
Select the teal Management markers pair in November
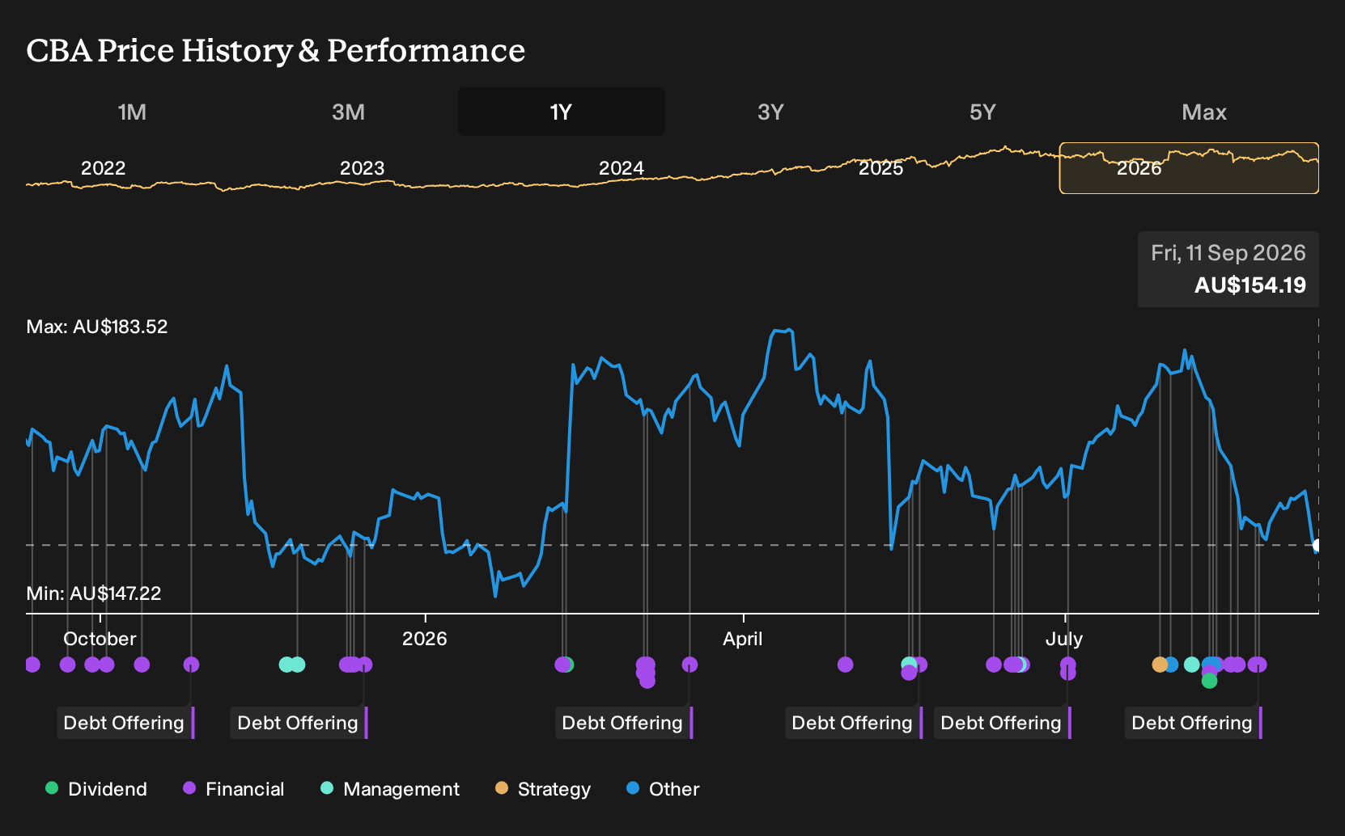click(292, 665)
